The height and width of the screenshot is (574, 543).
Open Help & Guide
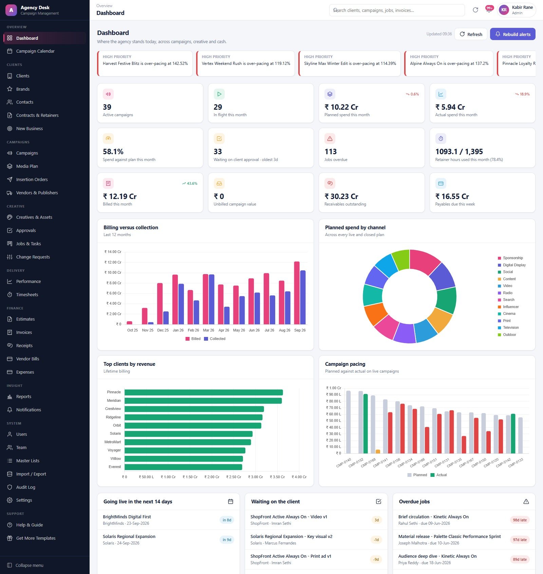tap(44, 525)
